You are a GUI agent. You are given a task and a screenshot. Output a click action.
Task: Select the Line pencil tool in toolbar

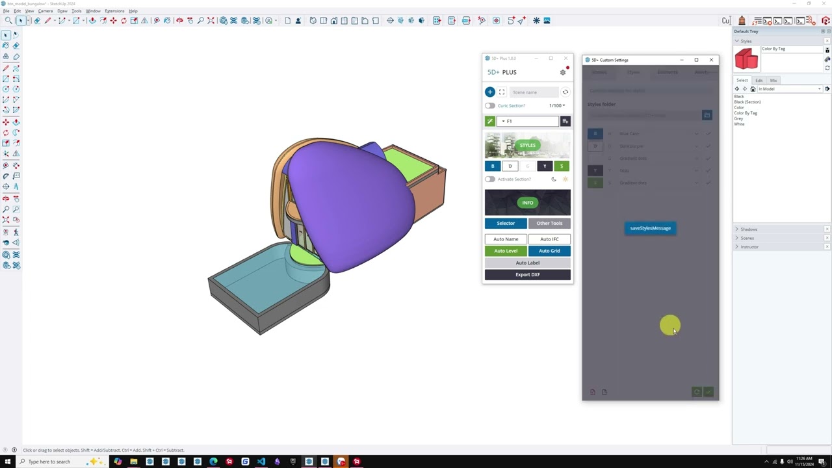(x=47, y=21)
